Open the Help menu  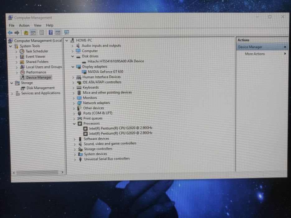pos(49,25)
